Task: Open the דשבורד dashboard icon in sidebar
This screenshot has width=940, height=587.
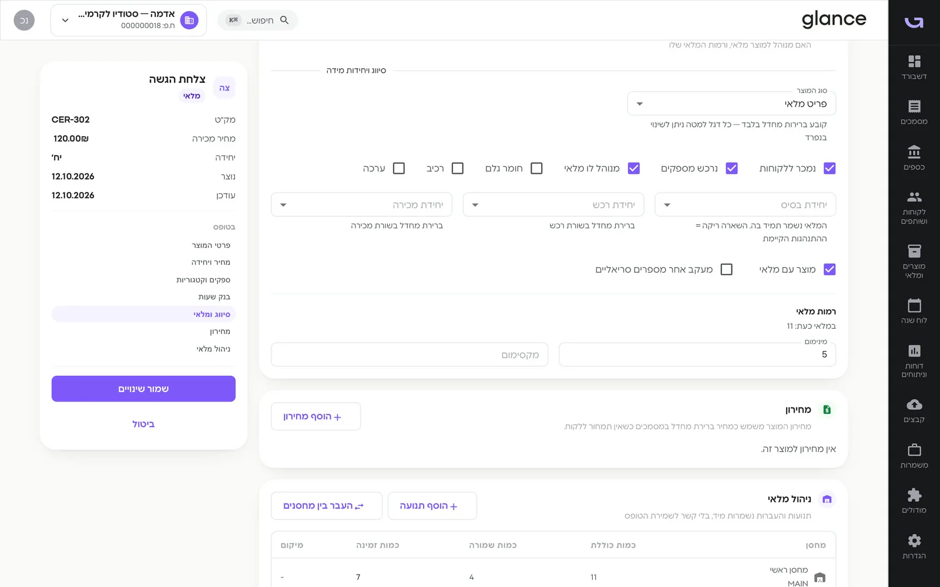Action: tap(914, 67)
